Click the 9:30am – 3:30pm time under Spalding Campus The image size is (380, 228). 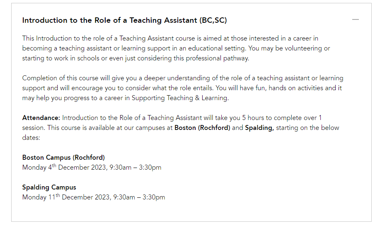click(139, 197)
